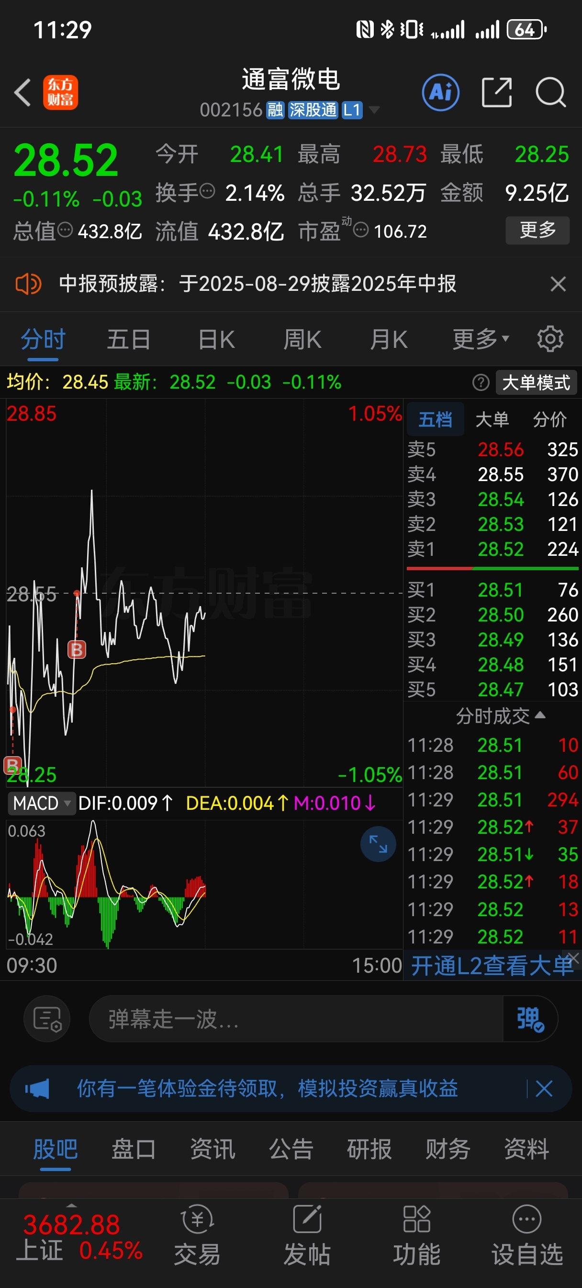Dismiss the 中报预披露 notice
Viewport: 582px width, 1288px height.
pyautogui.click(x=558, y=284)
